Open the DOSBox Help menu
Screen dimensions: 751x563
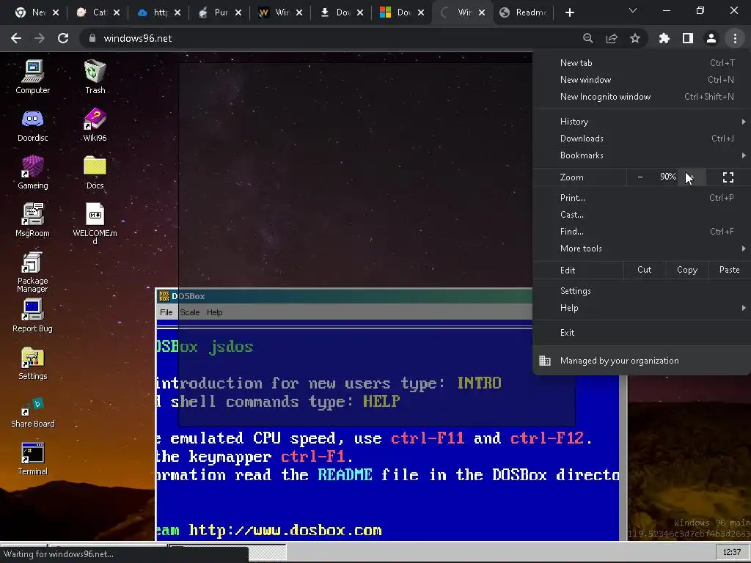pos(215,312)
